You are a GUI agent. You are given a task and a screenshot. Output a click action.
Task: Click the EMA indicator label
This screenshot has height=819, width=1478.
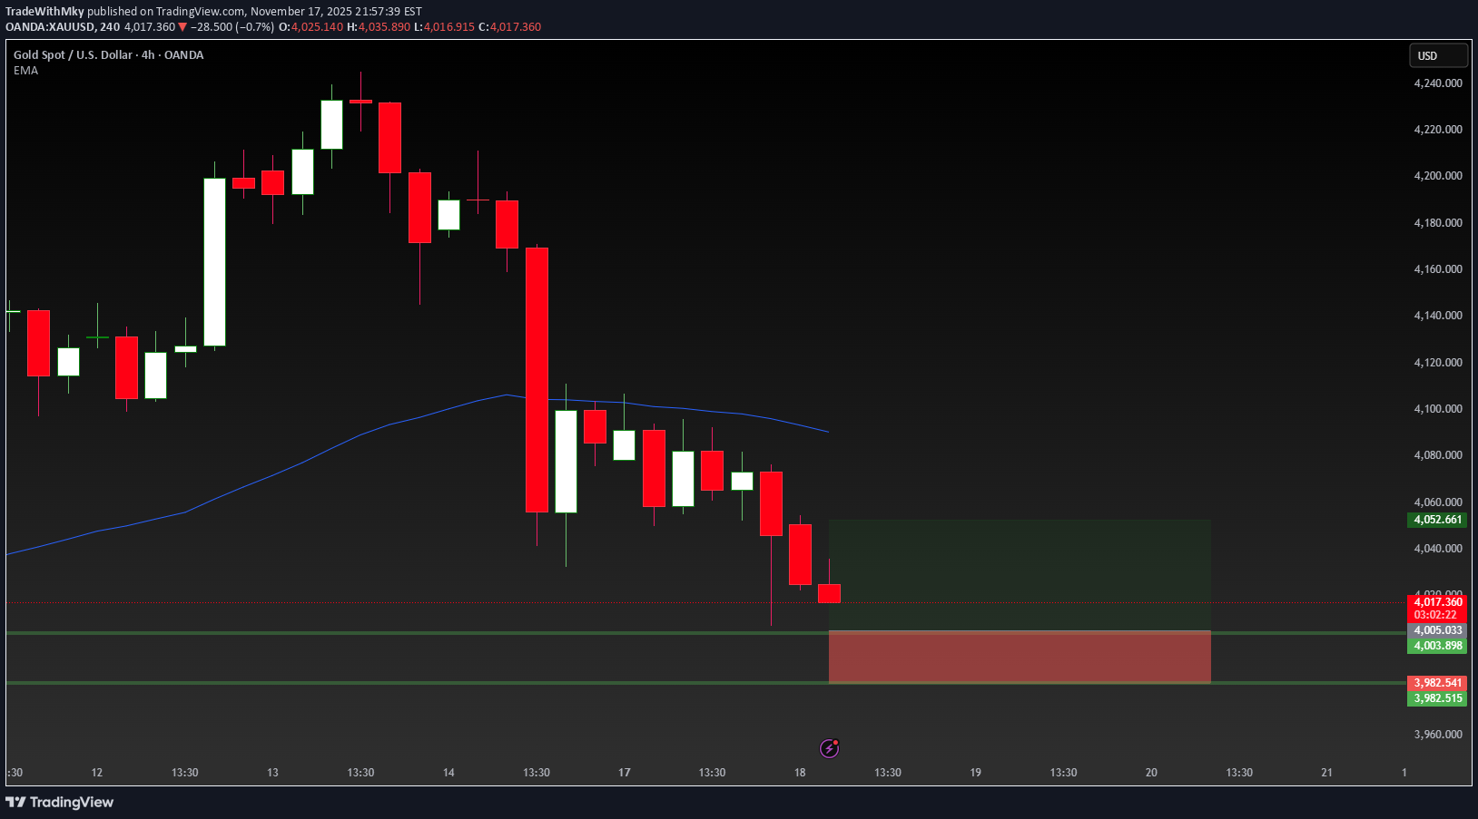click(26, 70)
